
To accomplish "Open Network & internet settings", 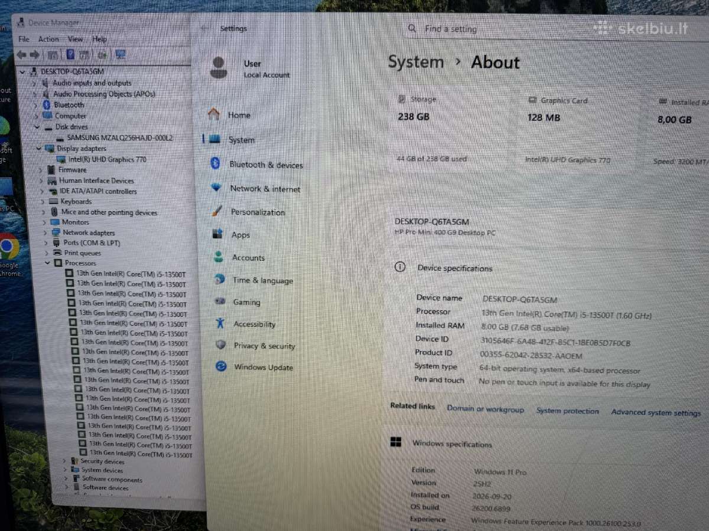I will pos(265,189).
